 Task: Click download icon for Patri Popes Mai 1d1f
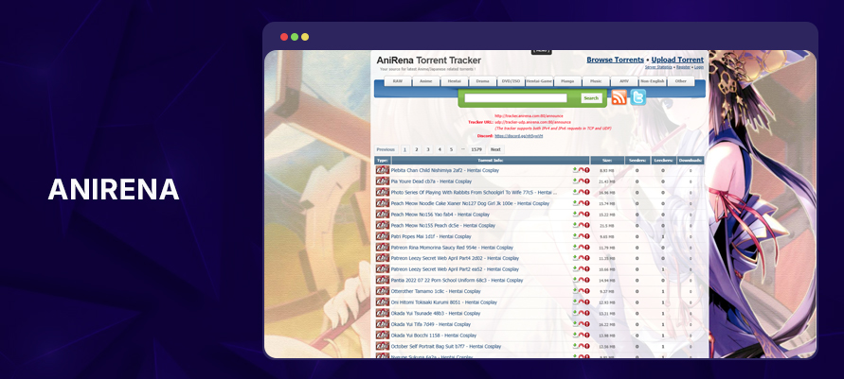[575, 236]
